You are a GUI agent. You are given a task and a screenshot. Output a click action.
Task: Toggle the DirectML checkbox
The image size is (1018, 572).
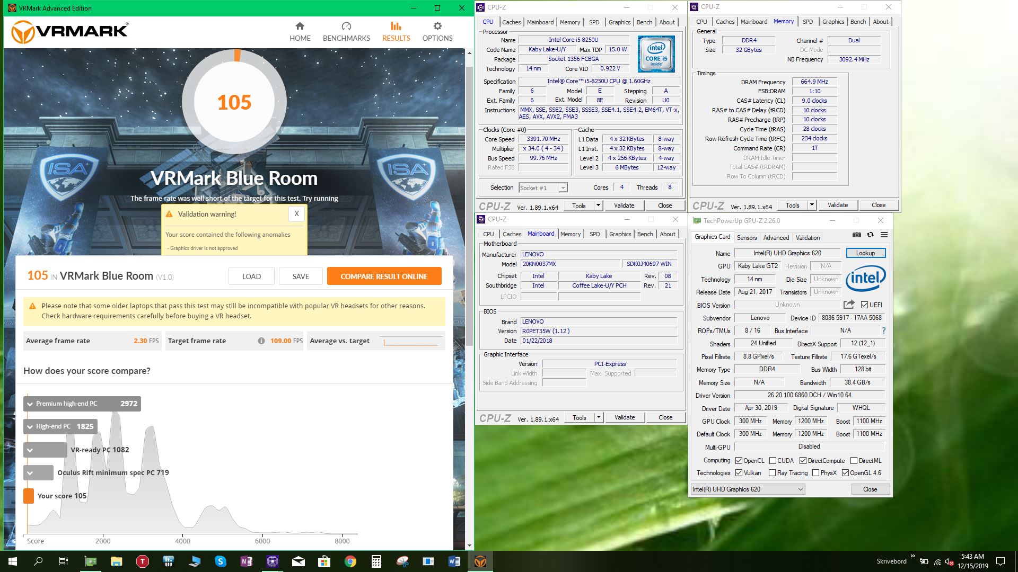click(854, 461)
